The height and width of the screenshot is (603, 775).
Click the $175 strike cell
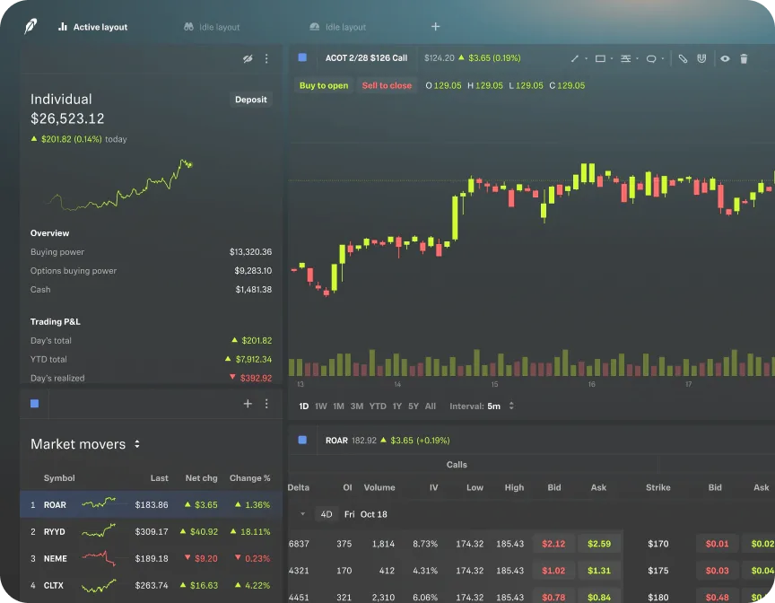tap(657, 571)
